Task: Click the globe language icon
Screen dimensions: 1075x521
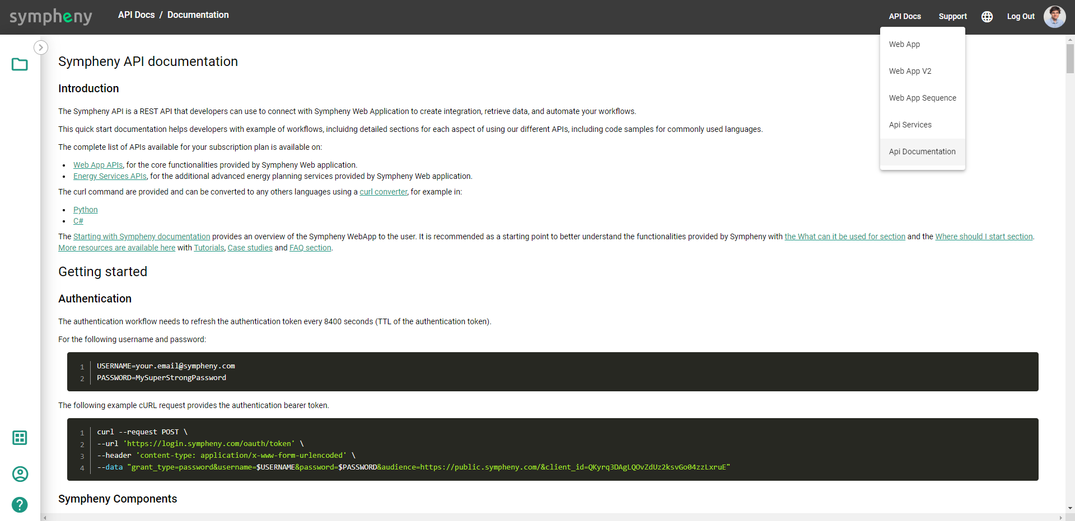Action: [x=987, y=17]
